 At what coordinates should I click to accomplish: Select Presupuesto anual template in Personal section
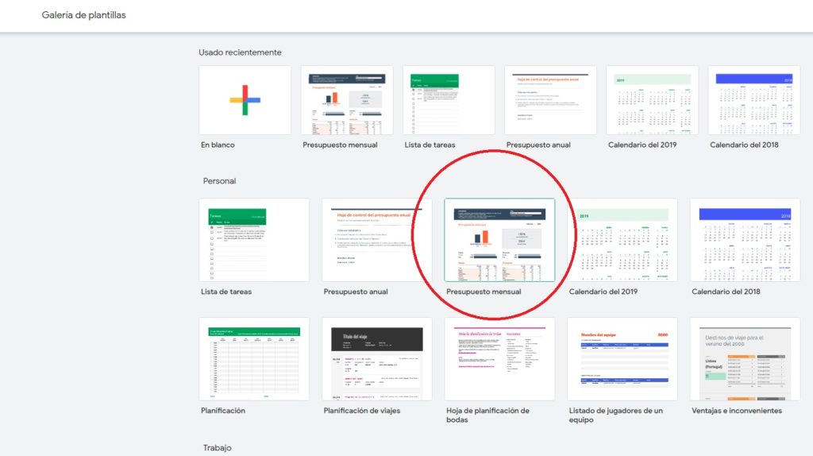click(x=377, y=240)
